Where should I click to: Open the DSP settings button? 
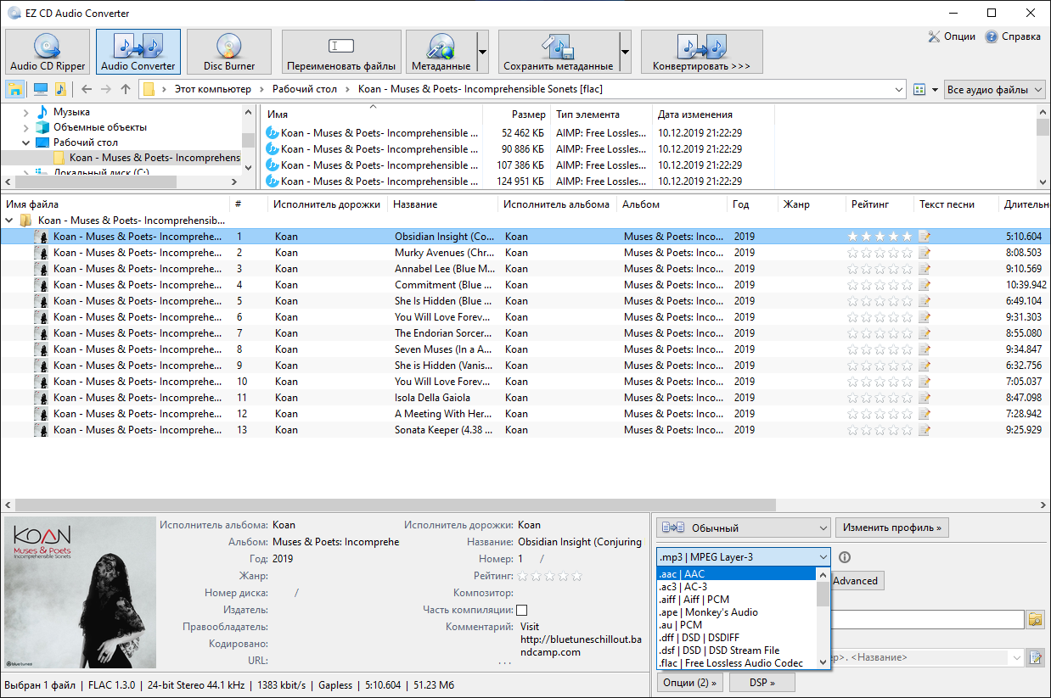tap(762, 683)
